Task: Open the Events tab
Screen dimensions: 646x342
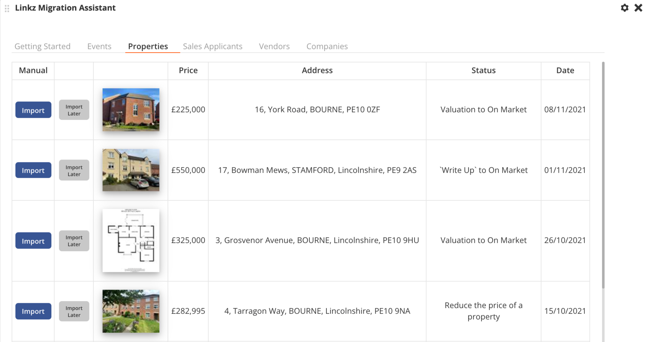Action: [99, 46]
